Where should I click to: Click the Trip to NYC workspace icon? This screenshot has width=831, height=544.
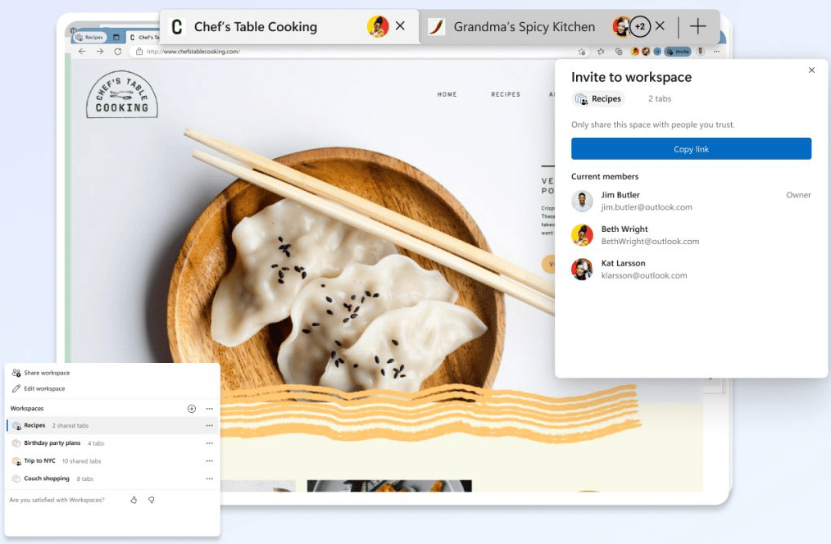16,460
